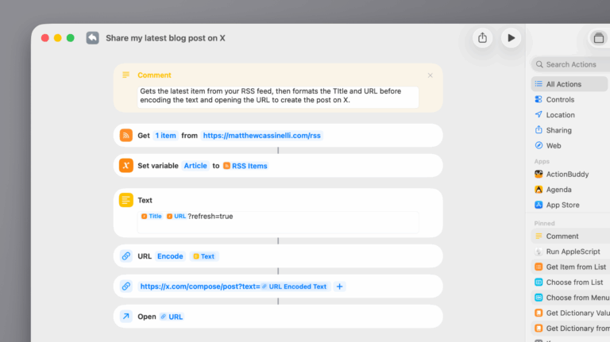Run the shortcut with the play button

pyautogui.click(x=511, y=37)
